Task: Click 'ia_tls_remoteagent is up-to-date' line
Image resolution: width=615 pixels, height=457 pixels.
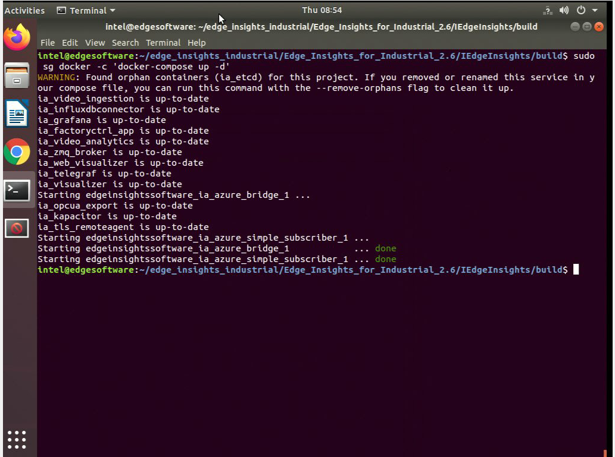Action: coord(123,227)
